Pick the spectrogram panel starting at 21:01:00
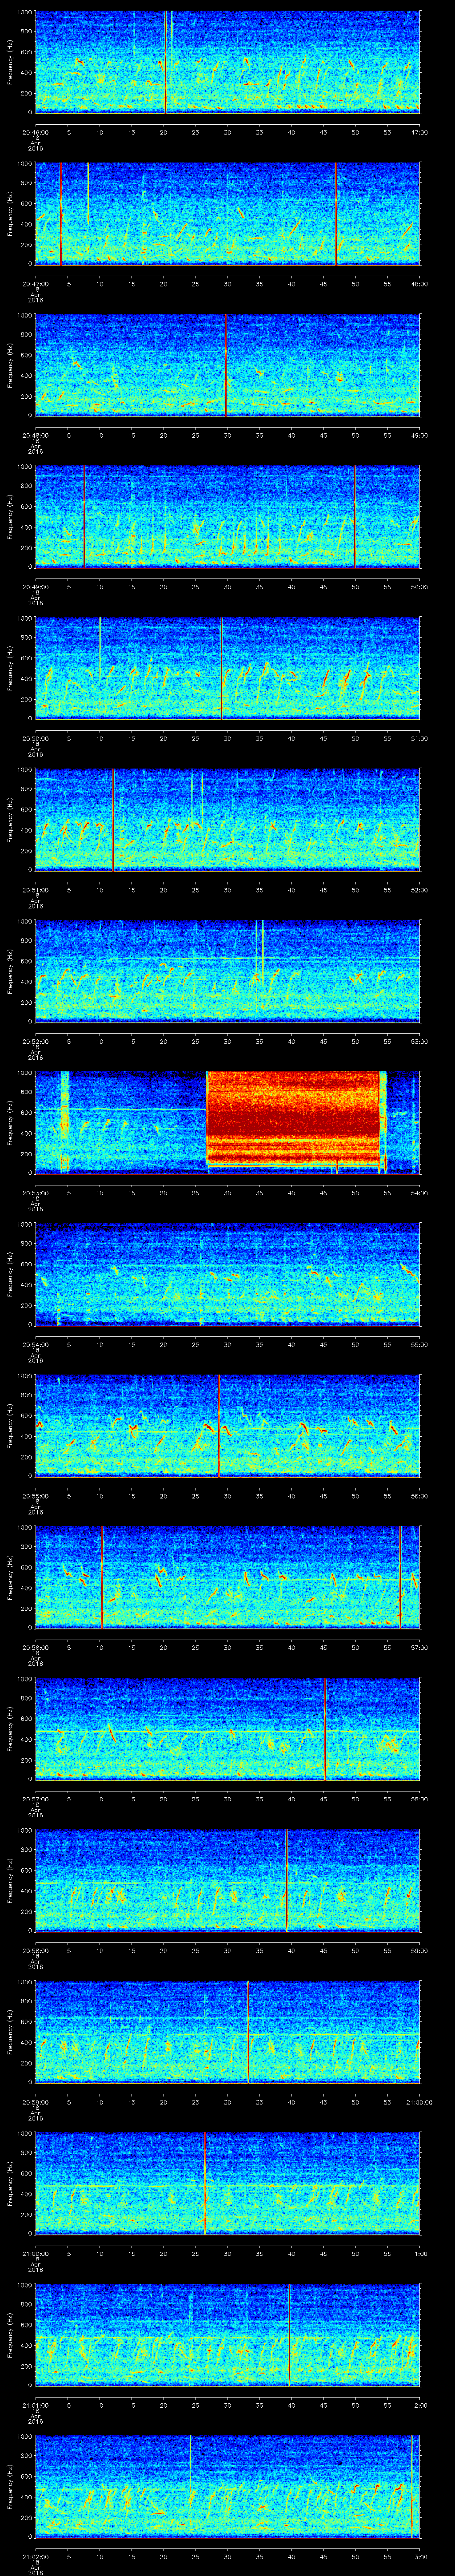 tap(227, 2335)
